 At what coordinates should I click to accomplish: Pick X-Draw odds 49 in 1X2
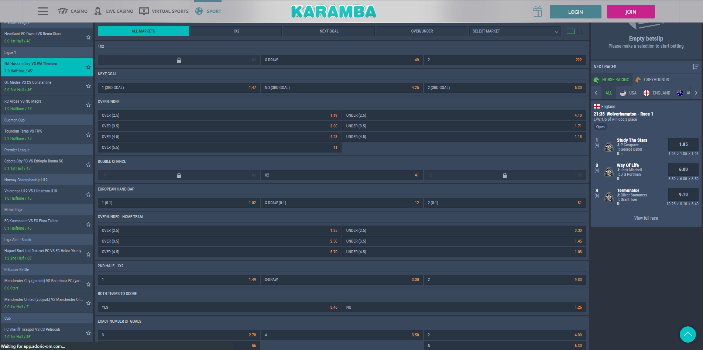342,60
